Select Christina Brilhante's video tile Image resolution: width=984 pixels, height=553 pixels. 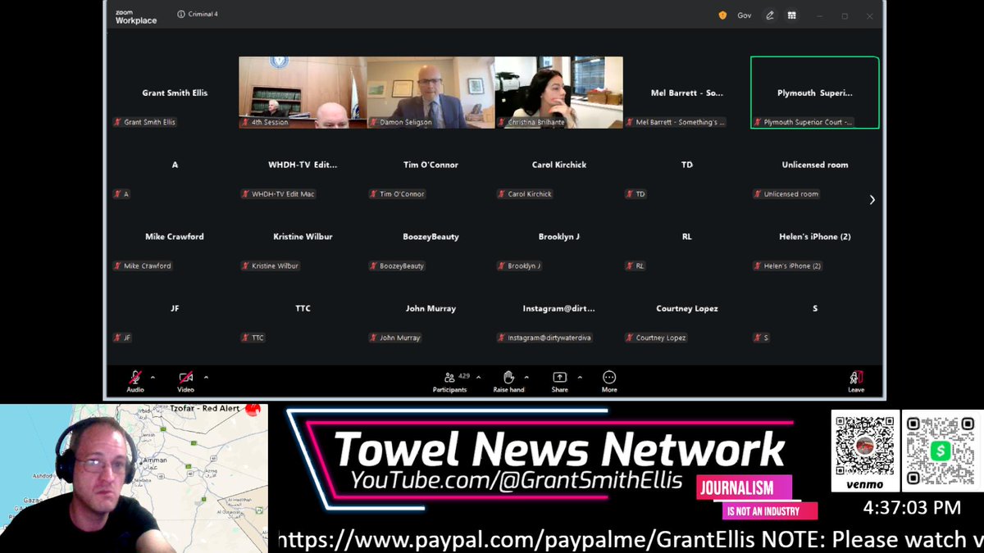coord(558,93)
